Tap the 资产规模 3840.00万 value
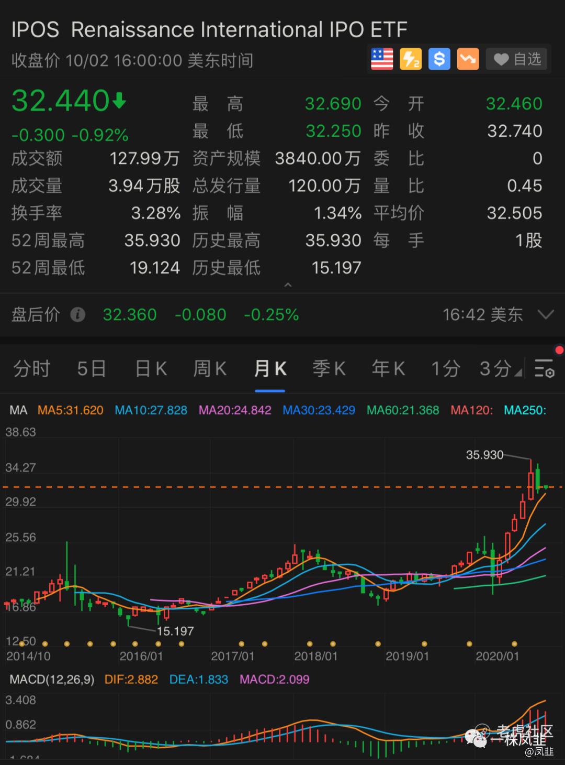This screenshot has width=565, height=765. point(318,158)
